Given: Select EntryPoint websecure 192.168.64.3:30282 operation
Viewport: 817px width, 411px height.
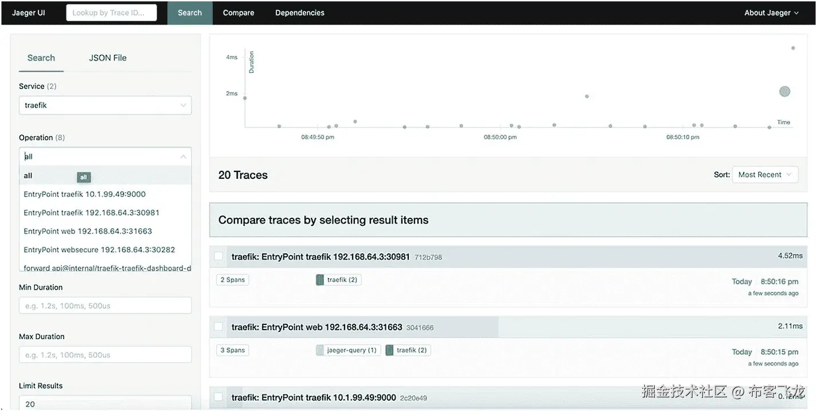Looking at the screenshot, I should click(99, 249).
